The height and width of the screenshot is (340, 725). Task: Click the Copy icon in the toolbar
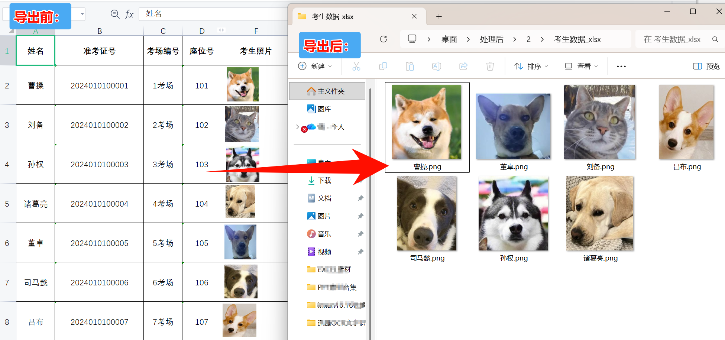pos(383,66)
